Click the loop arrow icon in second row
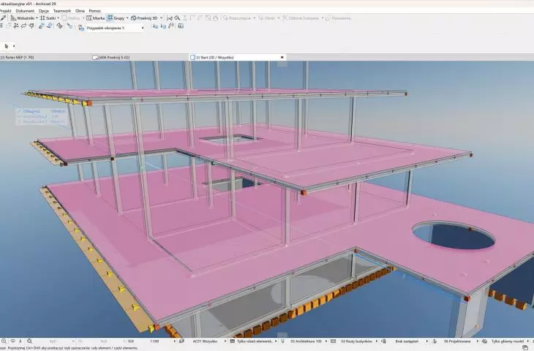Viewport: 534px width, 351px height. point(23,26)
